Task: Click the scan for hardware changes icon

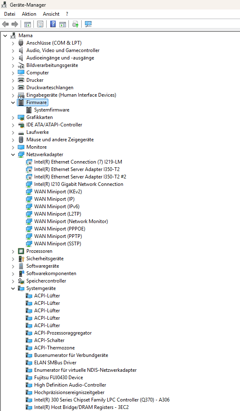Action: pyautogui.click(x=88, y=24)
